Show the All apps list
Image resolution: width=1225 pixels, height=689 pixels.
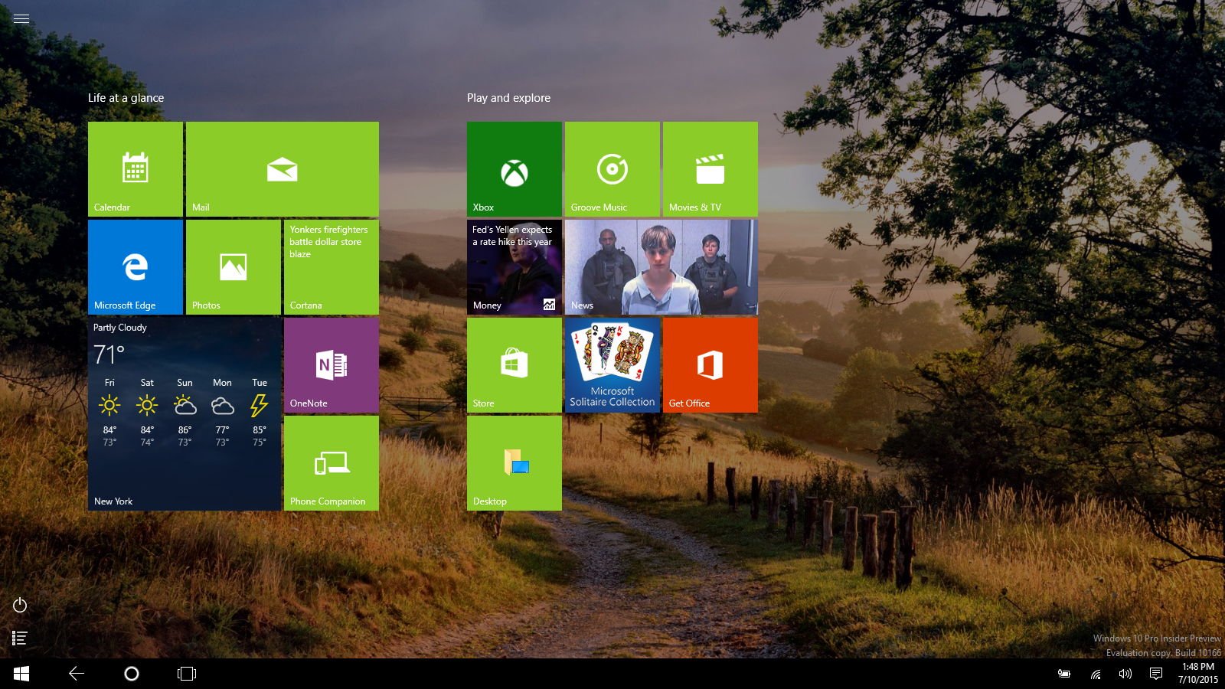[20, 638]
